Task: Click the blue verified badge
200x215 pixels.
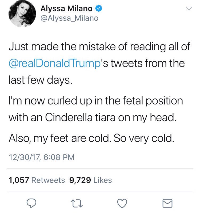Action: coord(99,9)
